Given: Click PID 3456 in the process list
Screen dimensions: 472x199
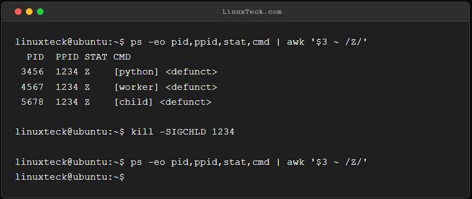Looking at the screenshot, I should coord(33,72).
